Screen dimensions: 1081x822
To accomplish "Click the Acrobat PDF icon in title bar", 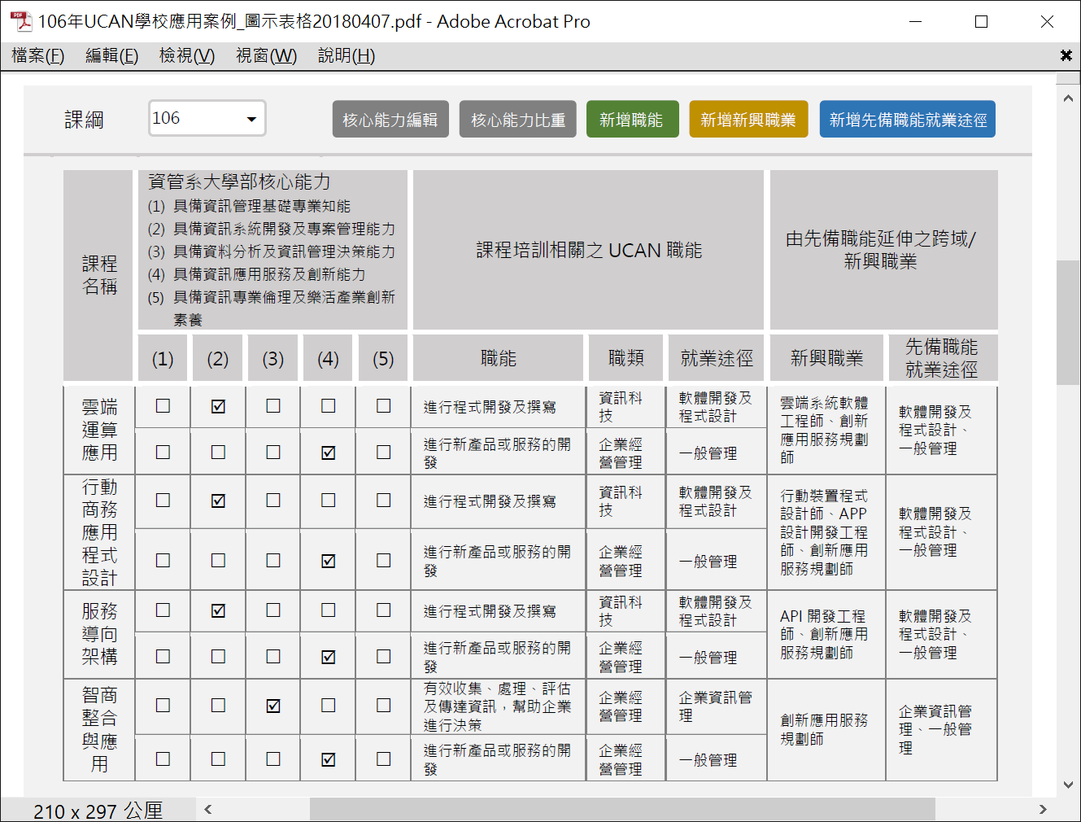I will [x=20, y=21].
